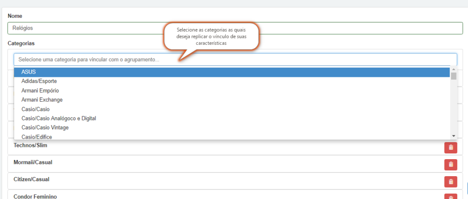This screenshot has height=199, width=468.
Task: Pick Armani Empório from the list
Action: 232,91
